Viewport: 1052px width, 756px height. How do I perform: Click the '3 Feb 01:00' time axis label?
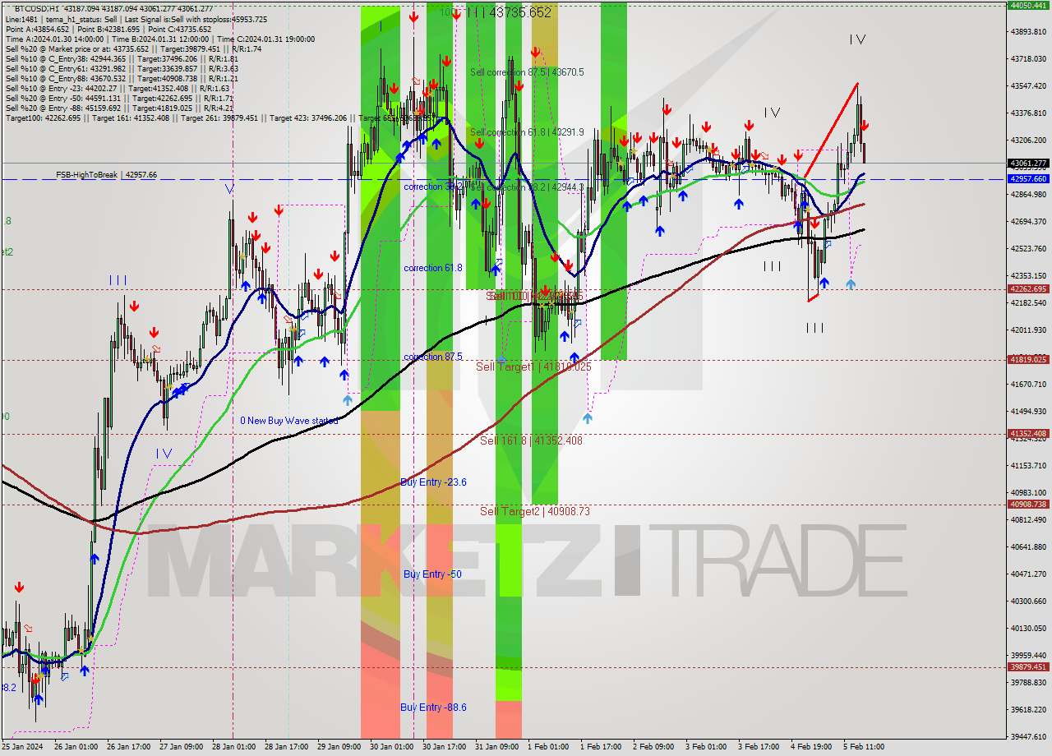706,747
